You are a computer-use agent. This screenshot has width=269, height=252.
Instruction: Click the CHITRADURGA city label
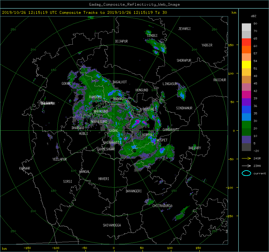(163, 206)
